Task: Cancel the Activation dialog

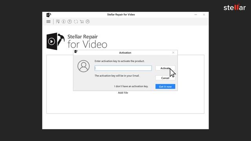Action: pos(165,78)
